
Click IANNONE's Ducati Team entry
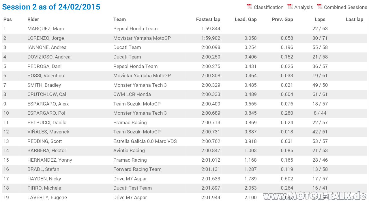point(127,47)
